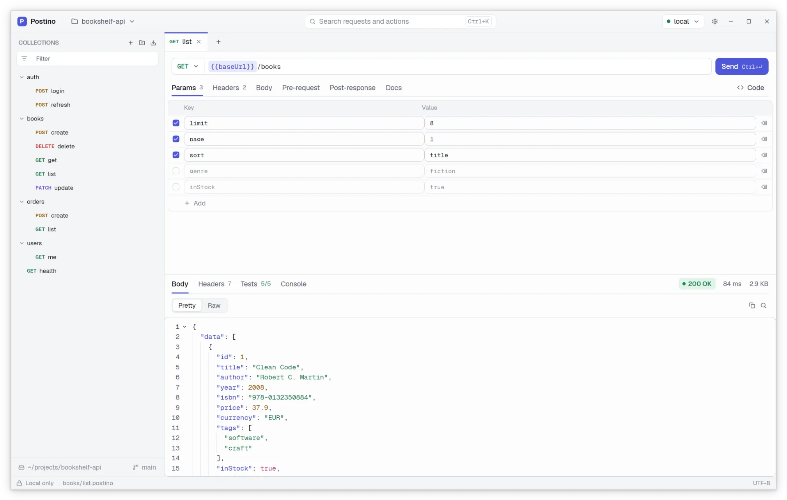Delete the limit param row
The height and width of the screenshot is (500, 787).
pos(764,123)
